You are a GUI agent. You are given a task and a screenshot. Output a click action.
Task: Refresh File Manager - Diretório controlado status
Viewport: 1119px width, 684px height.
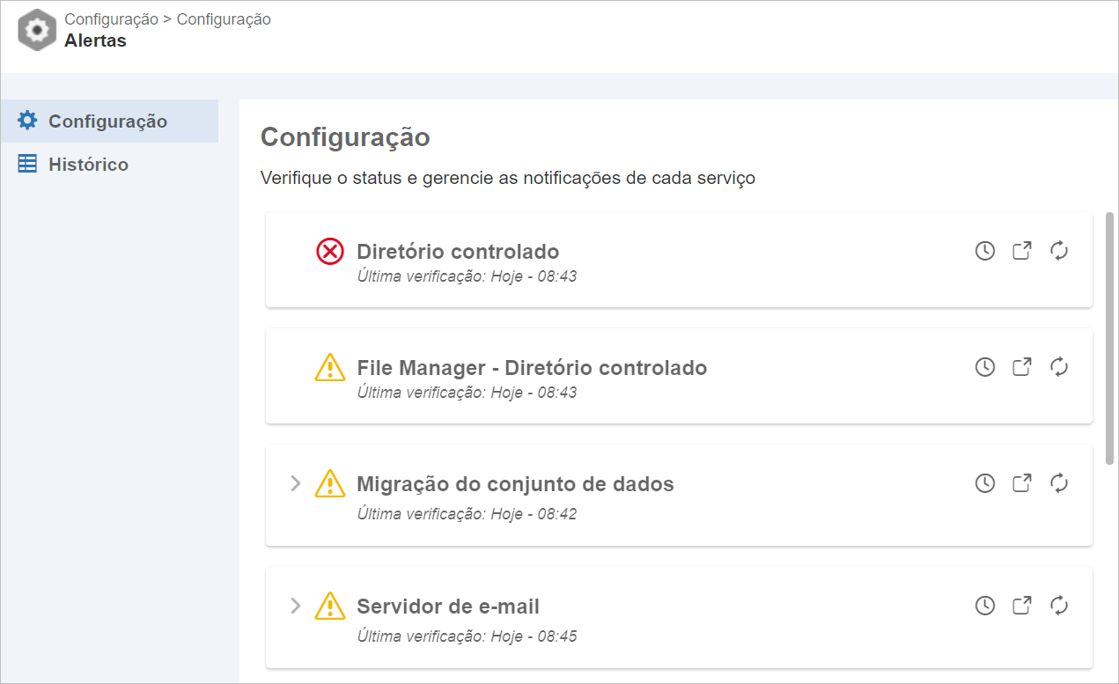pyautogui.click(x=1059, y=367)
